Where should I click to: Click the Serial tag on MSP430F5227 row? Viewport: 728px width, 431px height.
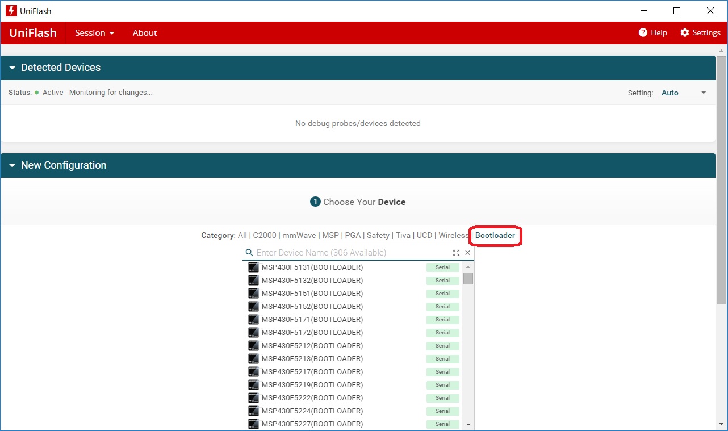click(443, 424)
